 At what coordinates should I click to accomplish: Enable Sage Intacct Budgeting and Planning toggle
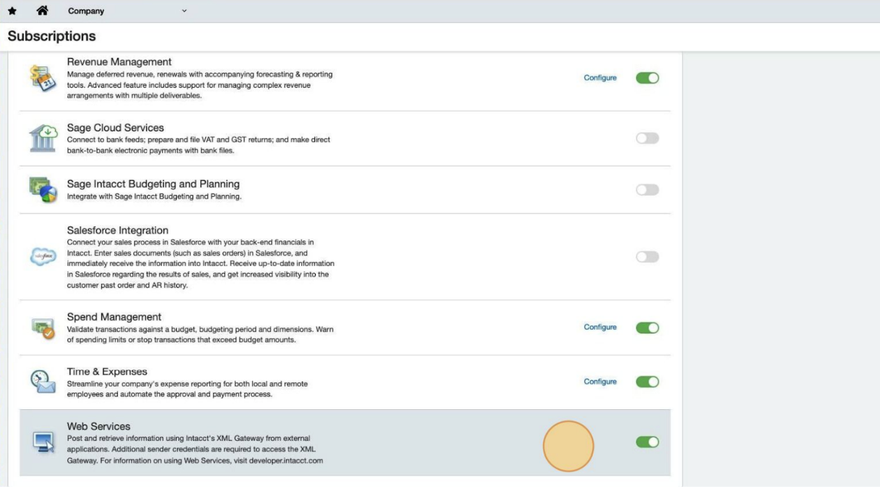pos(647,190)
